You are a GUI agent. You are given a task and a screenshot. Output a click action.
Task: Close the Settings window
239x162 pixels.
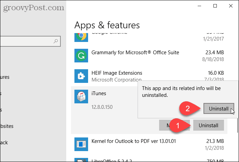230,6
